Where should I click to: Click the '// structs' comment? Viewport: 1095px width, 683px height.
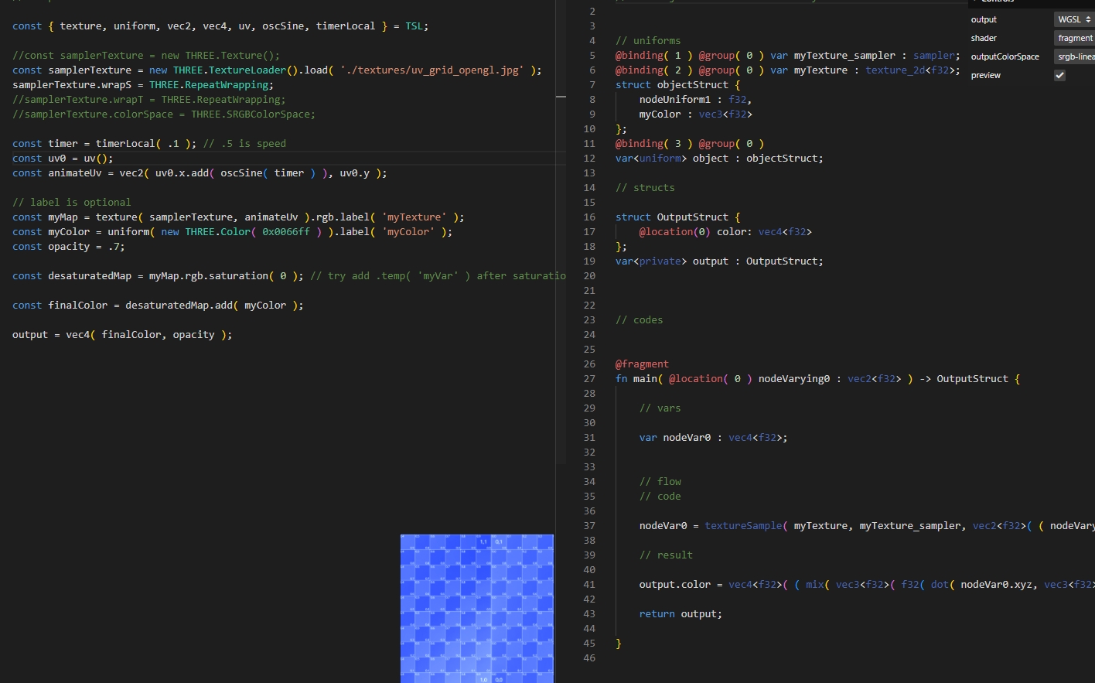[645, 188]
